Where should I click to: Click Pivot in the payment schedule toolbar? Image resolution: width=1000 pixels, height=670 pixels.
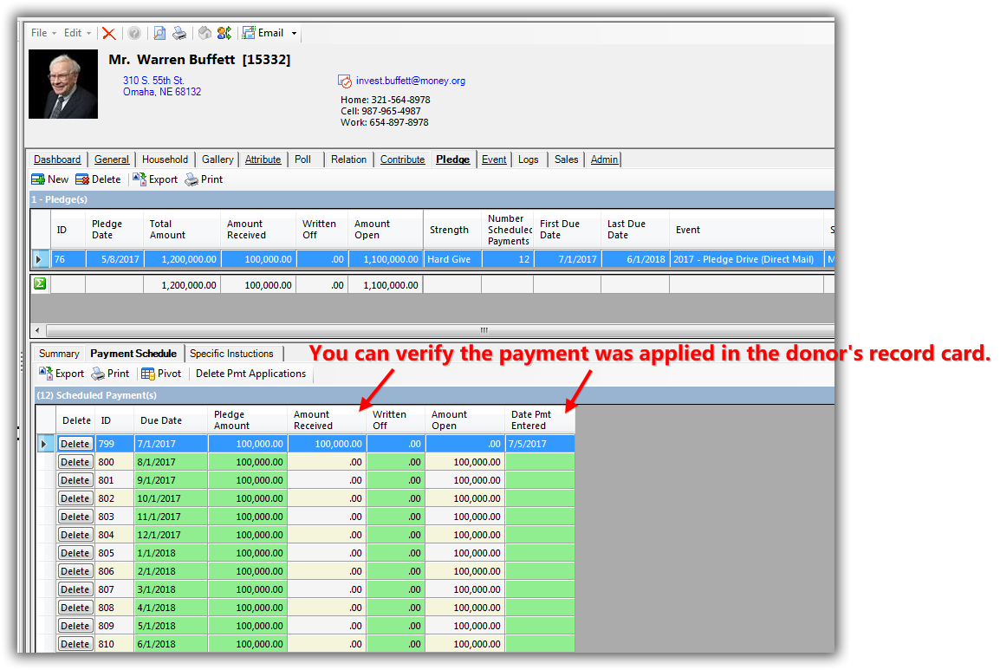pos(161,374)
